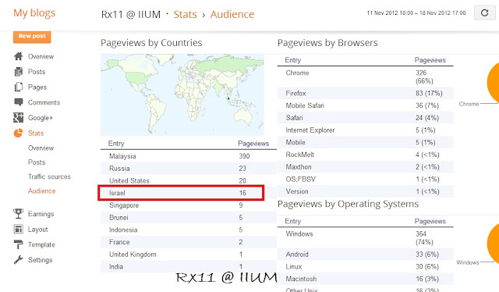Click the browsers pie chart orange slice

click(494, 82)
